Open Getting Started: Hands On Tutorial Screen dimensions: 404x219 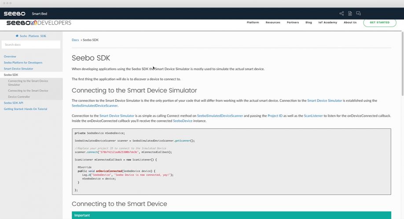click(x=25, y=109)
